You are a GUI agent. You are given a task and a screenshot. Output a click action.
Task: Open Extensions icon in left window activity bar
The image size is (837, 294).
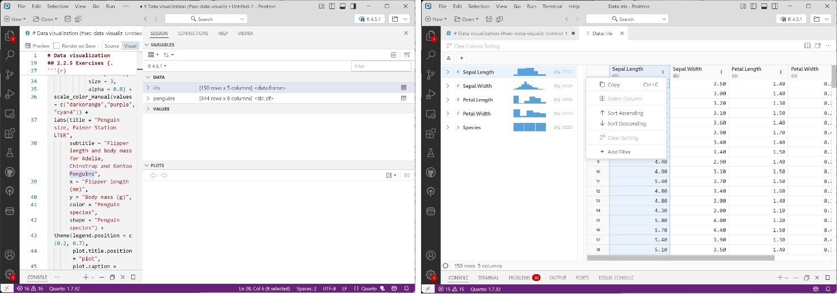pyautogui.click(x=10, y=134)
